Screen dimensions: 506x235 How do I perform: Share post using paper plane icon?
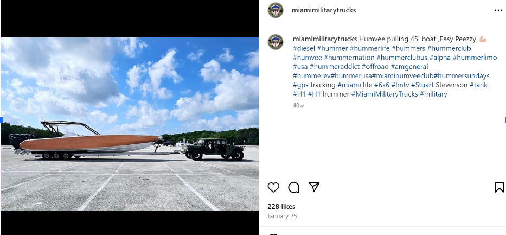pos(314,187)
